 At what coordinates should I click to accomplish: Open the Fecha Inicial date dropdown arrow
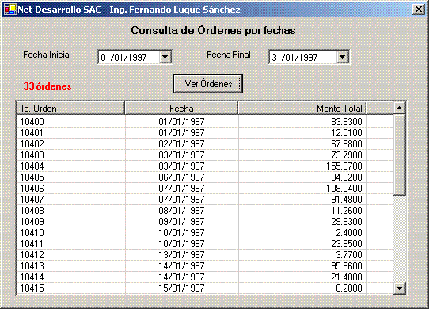coord(165,57)
